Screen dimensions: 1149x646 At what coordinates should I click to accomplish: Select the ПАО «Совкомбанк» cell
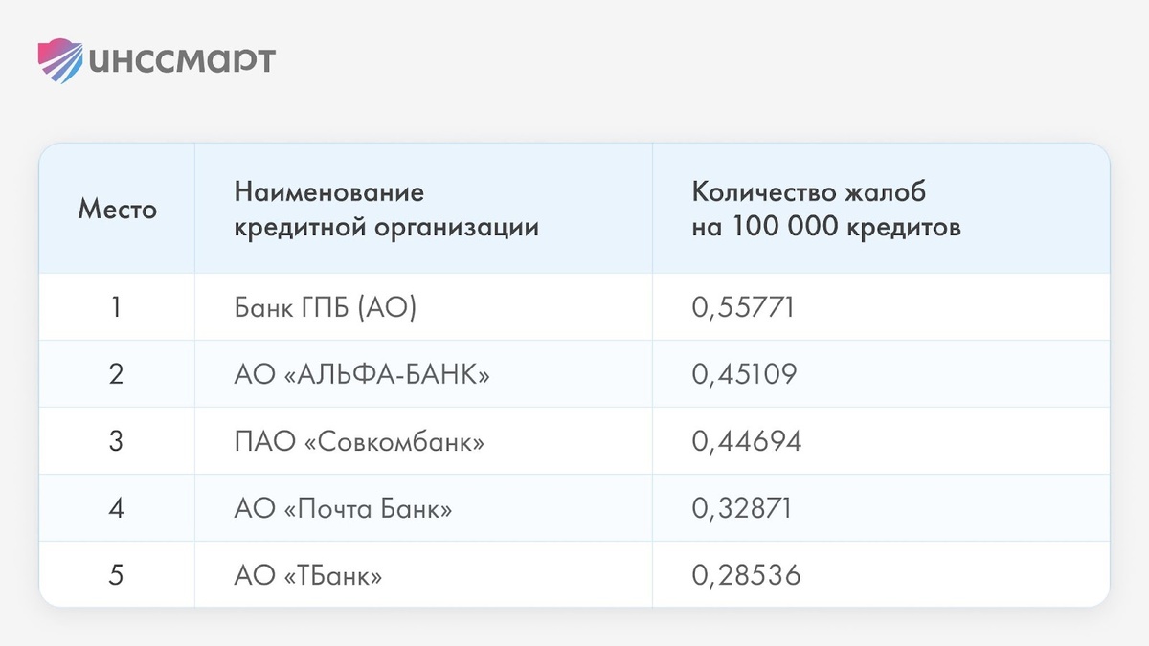(359, 441)
